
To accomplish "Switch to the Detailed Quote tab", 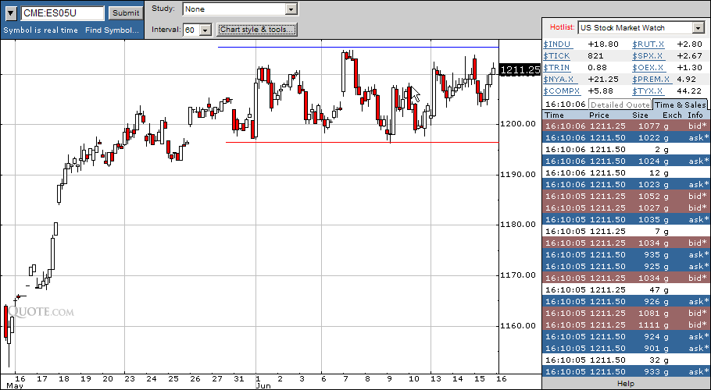I will coord(620,105).
